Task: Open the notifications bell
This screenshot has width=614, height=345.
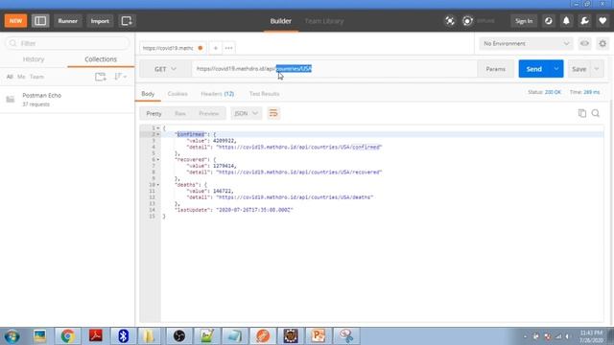Action: 566,21
